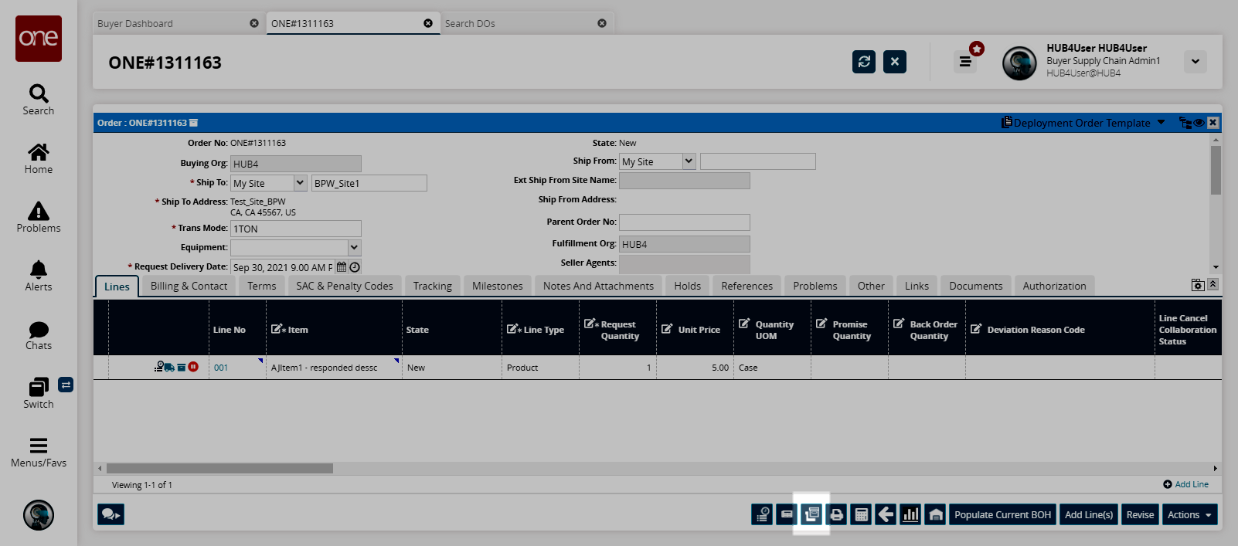This screenshot has width=1238, height=546.
Task: Collapse header panel using double-chevron icon
Action: [1212, 284]
